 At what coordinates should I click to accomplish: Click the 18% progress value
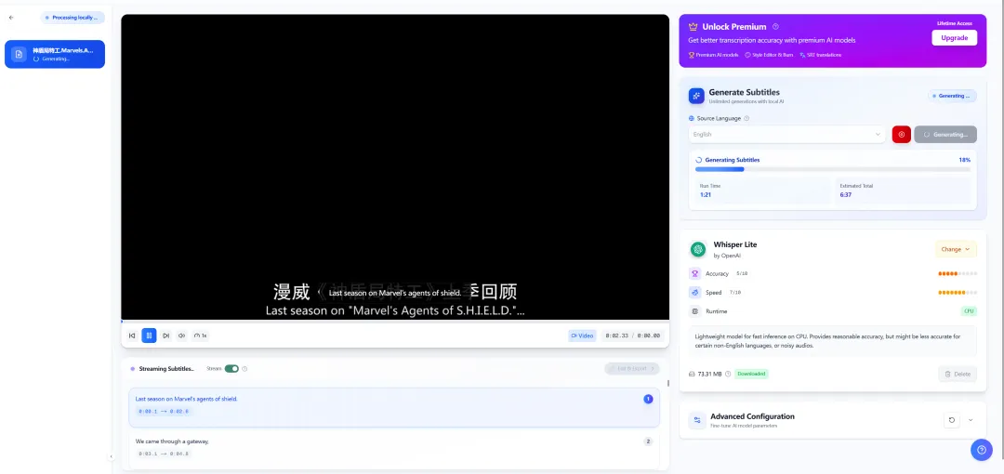[964, 160]
